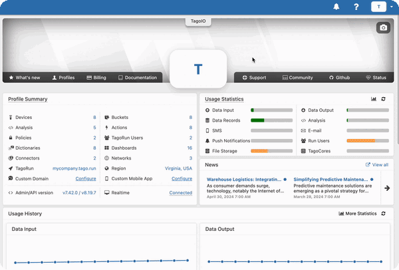This screenshot has width=399, height=270.
Task: Click the Analysis count 5
Action: coord(94,128)
